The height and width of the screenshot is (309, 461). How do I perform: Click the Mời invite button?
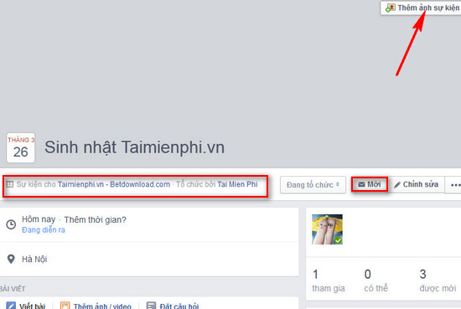370,184
